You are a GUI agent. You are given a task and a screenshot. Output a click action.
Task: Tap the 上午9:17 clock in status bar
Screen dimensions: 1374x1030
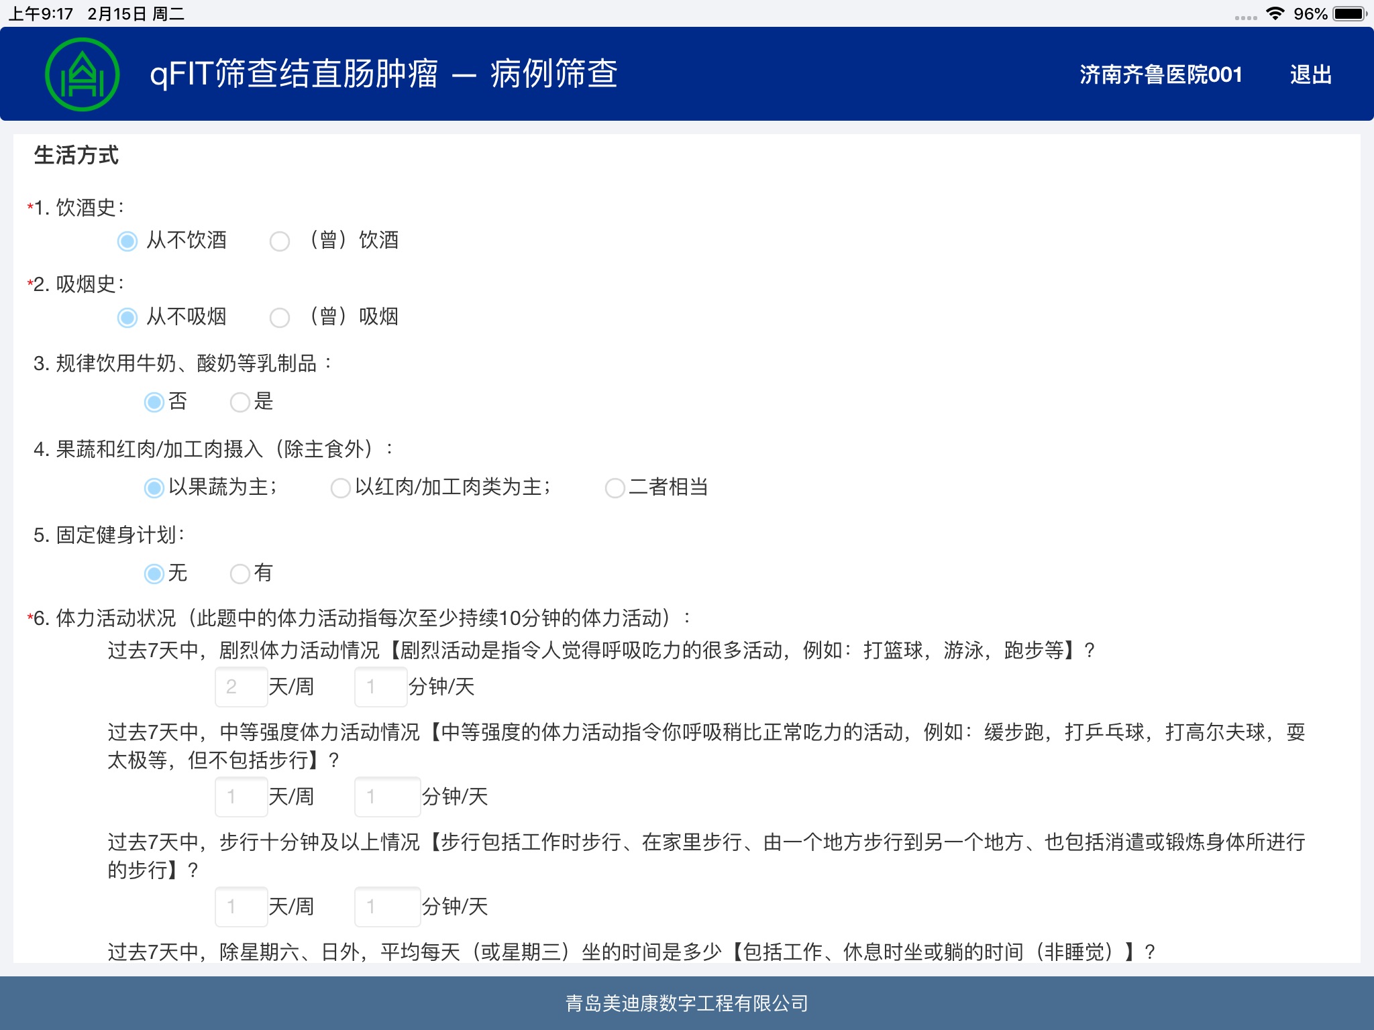(x=40, y=14)
